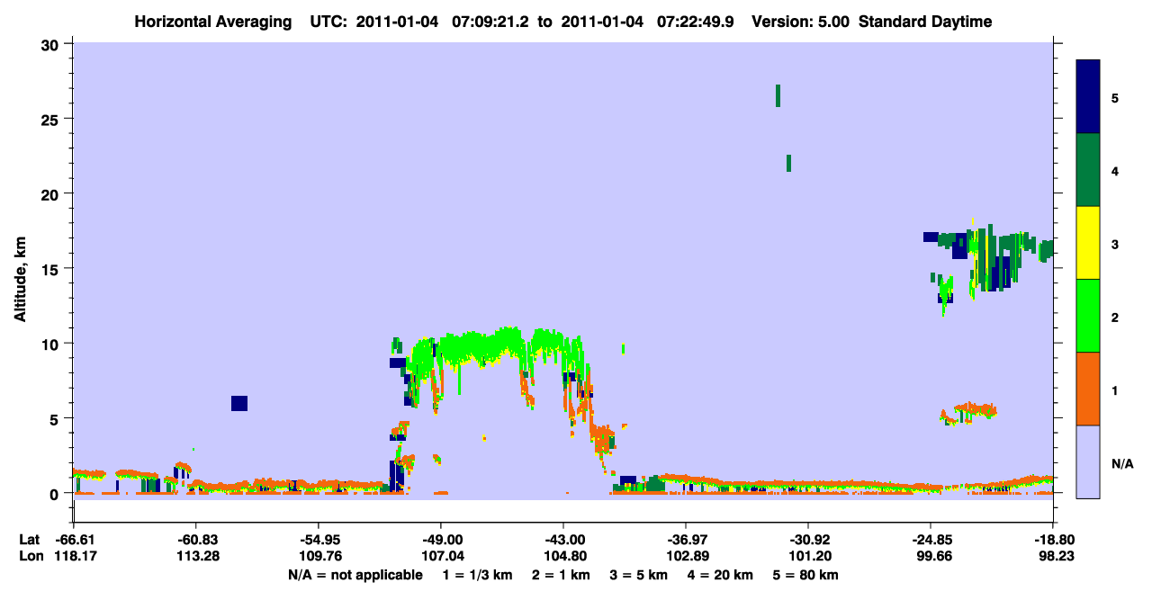Click the bright green level 2 colorbar segment
Viewport: 1170px width, 600px height.
point(1088,316)
